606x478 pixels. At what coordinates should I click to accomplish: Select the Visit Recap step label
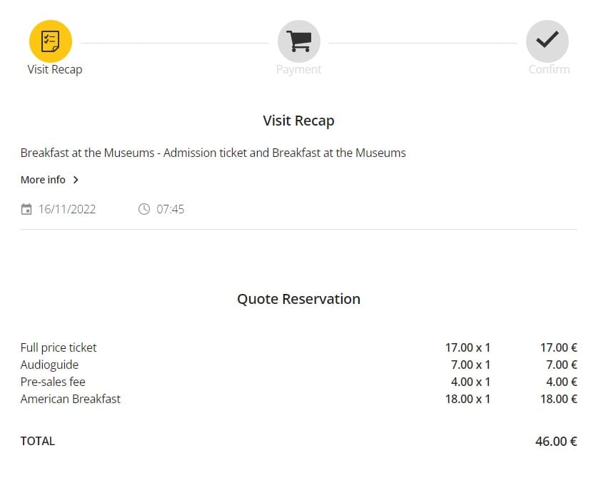(54, 69)
